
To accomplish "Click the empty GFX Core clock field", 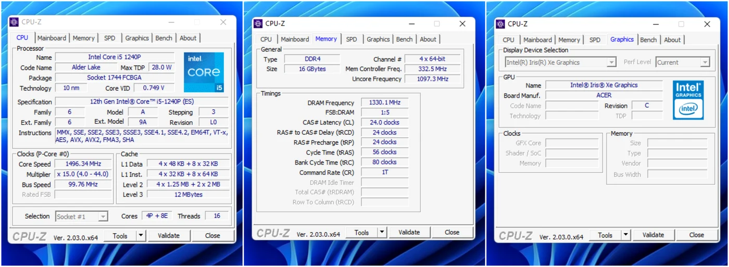I will click(572, 143).
